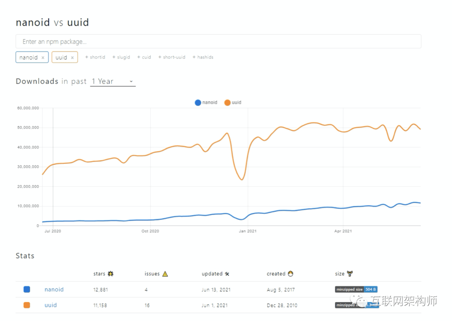Click the created baby face icon
This screenshot has height=321, width=452.
point(290,274)
